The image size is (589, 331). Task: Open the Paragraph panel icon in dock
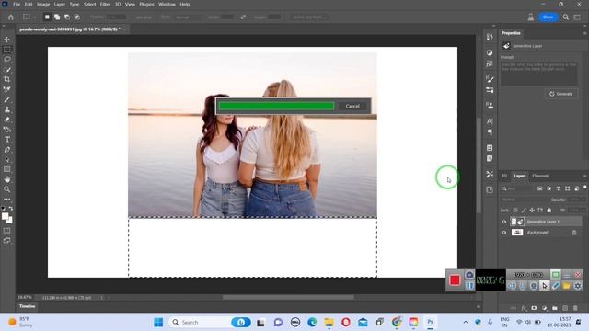coord(490,132)
